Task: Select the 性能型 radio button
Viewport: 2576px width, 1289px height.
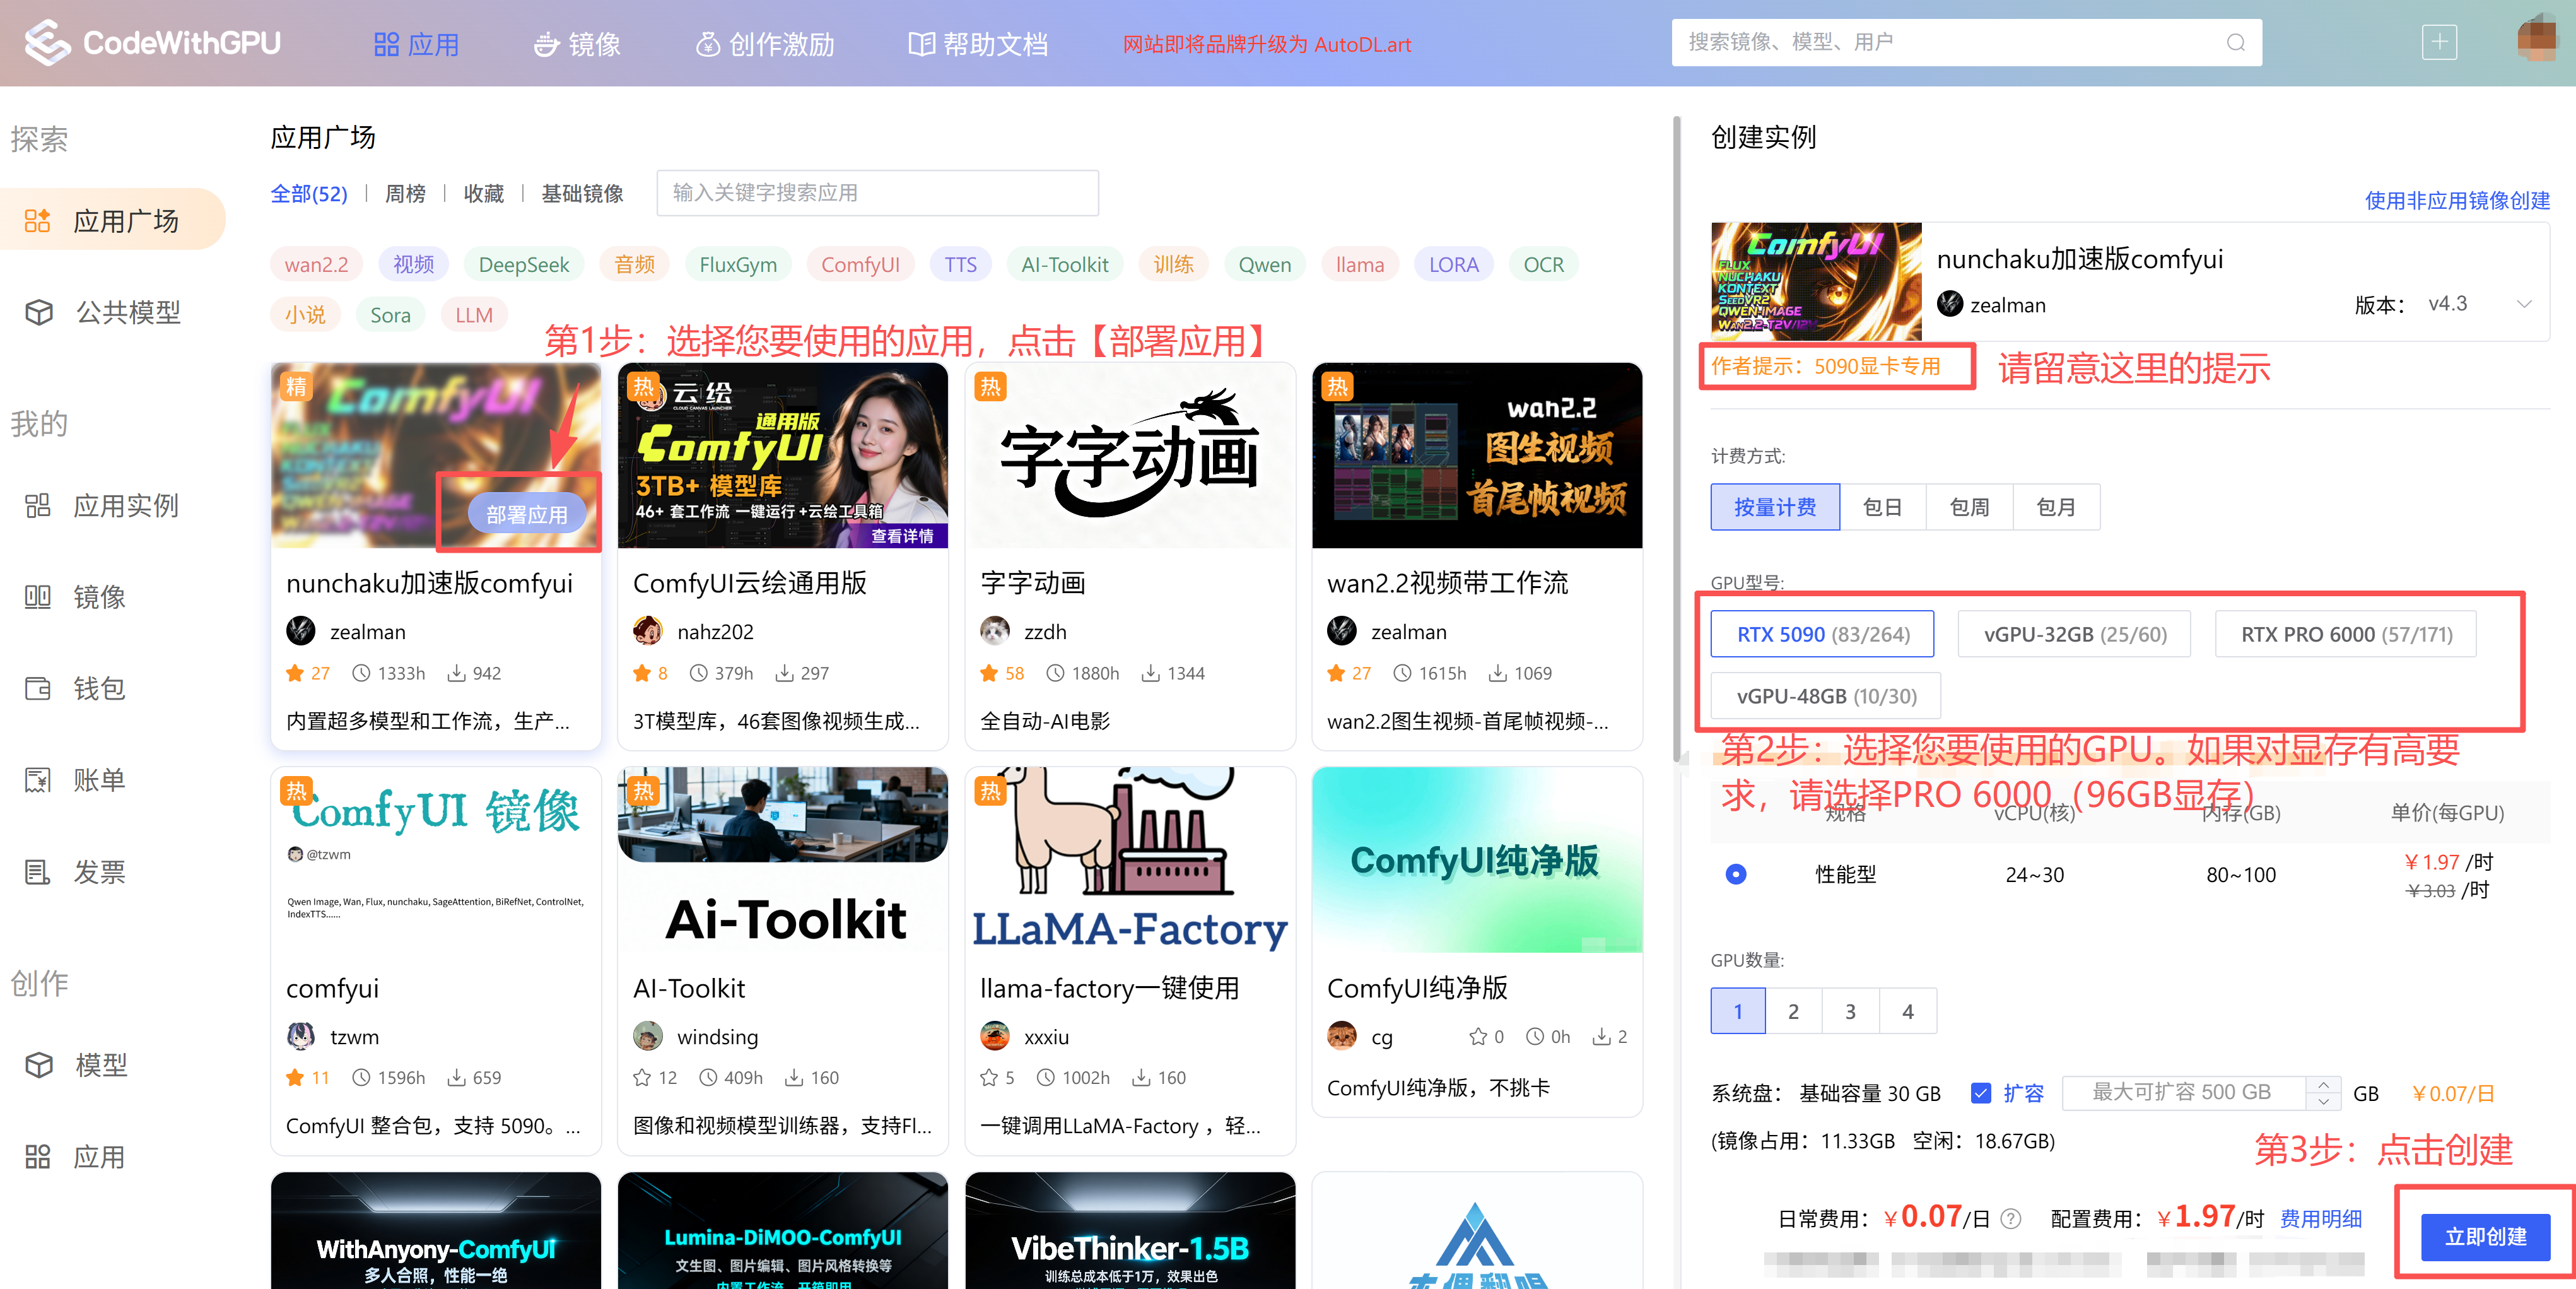Action: coord(1736,874)
